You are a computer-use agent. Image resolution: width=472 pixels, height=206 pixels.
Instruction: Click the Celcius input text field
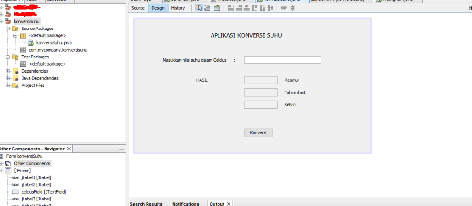(283, 60)
